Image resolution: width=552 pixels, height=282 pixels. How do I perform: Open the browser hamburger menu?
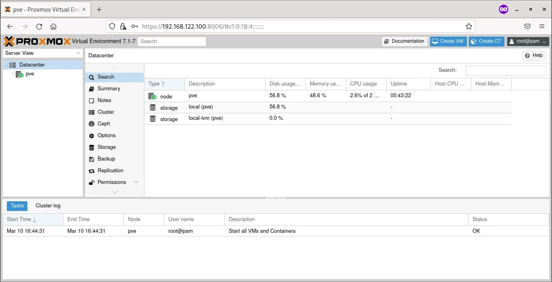pyautogui.click(x=542, y=26)
